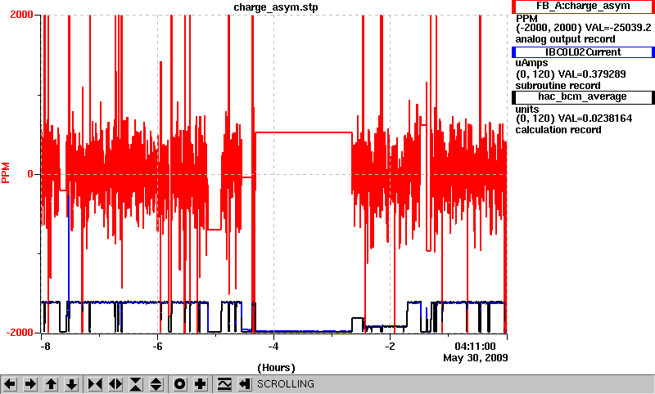Click the PPM units text in the legend
The image size is (655, 394).
pos(526,19)
